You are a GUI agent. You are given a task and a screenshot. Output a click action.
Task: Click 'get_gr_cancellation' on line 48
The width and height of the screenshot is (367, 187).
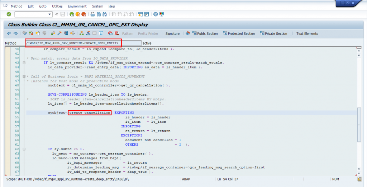pos(142,85)
